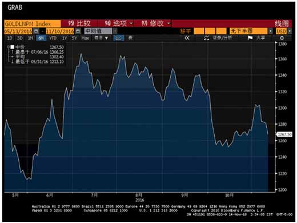
Task: Open the lower panel dropdown arrow
Action: point(271,31)
